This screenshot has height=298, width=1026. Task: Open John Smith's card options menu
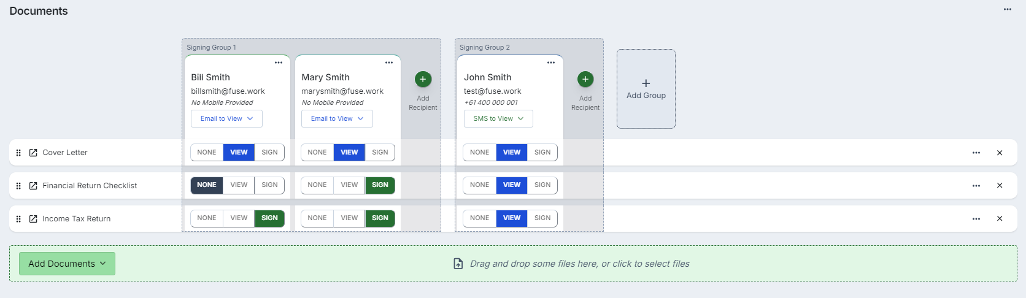[x=551, y=63]
